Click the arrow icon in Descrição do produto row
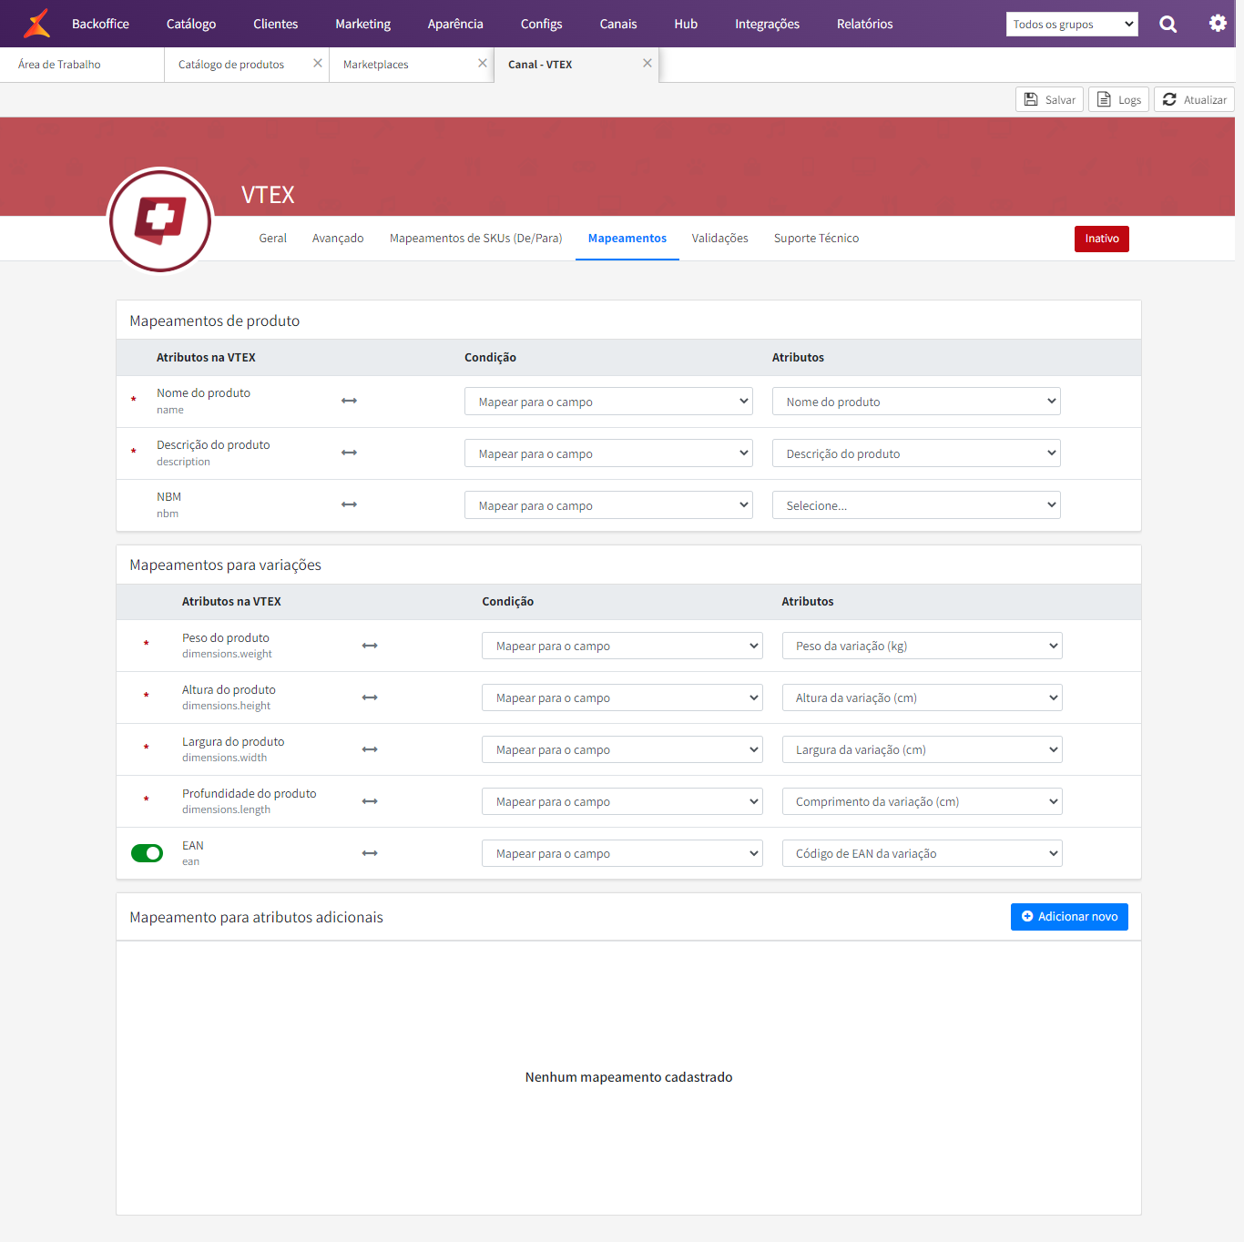 349,453
